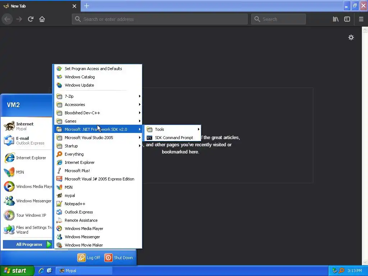Open Internet Explorer from All Programs list
The width and height of the screenshot is (368, 276).
click(98, 162)
